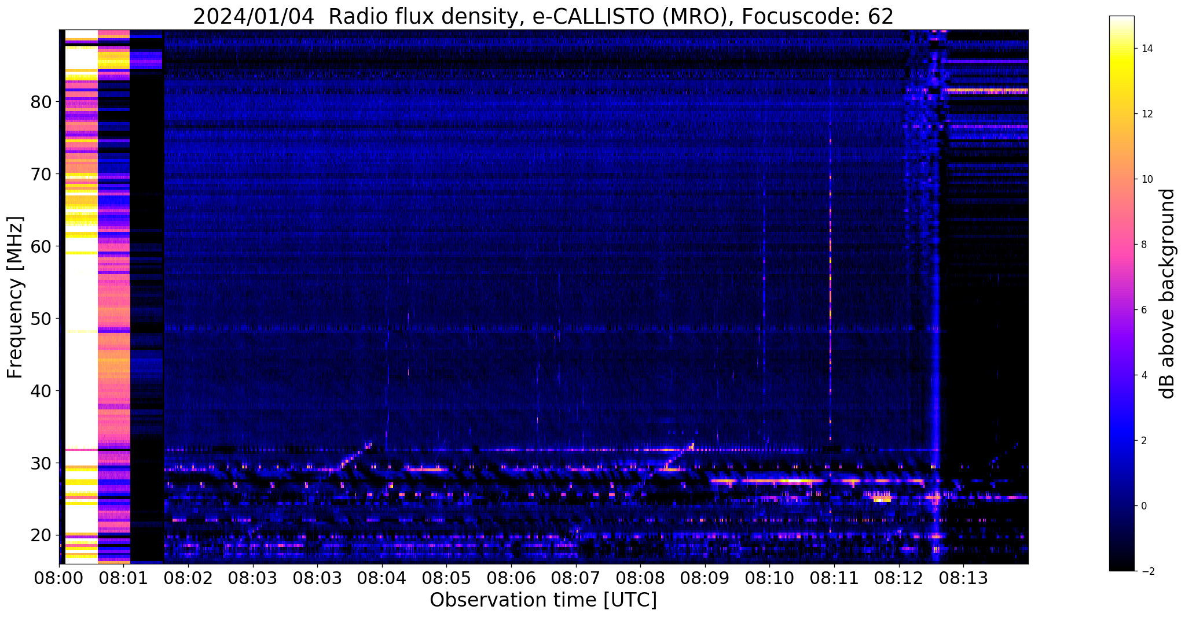Click the "Frequency [MHz]" y-axis label

pyautogui.click(x=16, y=297)
